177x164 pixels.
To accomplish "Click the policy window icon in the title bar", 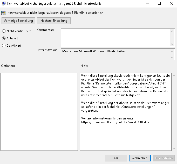I will click(x=4, y=4).
